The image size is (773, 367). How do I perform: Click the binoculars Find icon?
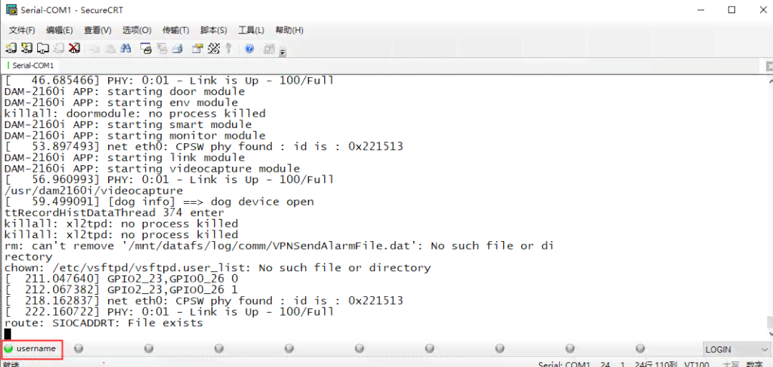[x=126, y=48]
